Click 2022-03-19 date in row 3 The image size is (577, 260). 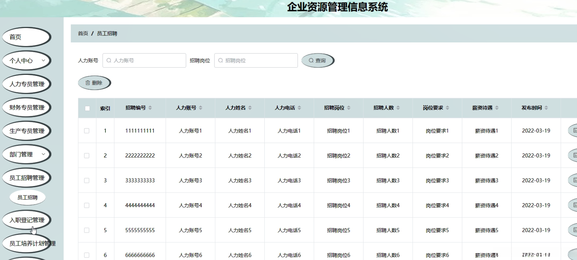point(536,180)
